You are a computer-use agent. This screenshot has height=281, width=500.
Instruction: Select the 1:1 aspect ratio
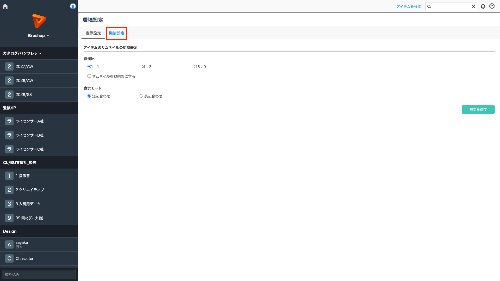[x=89, y=67]
